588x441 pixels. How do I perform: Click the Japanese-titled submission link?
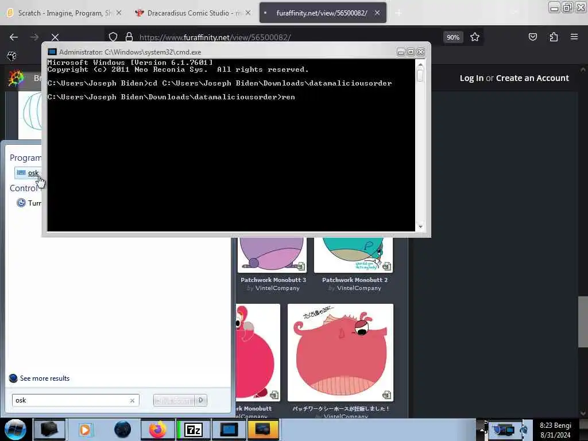click(341, 408)
